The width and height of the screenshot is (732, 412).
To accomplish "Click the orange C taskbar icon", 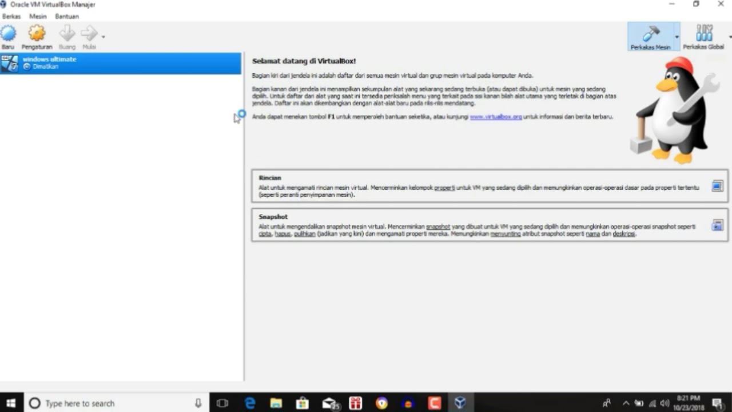I will coord(435,403).
